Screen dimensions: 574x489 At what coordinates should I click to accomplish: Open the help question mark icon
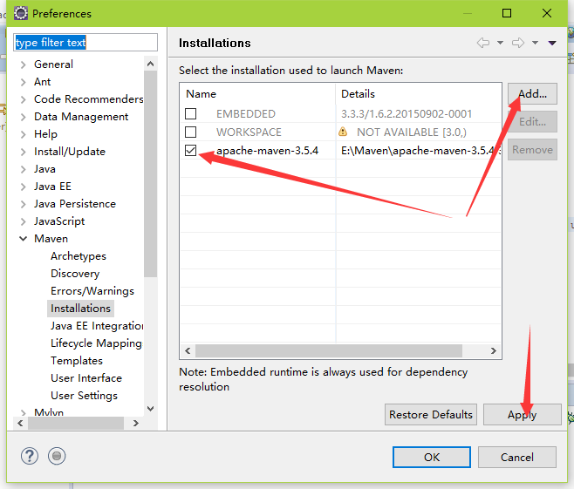click(x=30, y=456)
